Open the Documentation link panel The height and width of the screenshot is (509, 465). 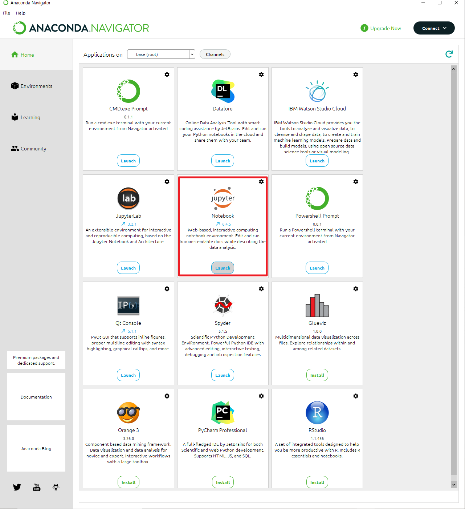(x=36, y=397)
